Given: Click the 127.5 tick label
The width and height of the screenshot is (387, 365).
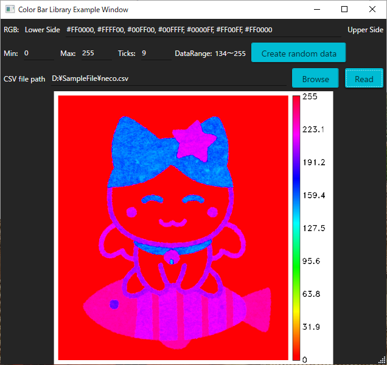Looking at the screenshot, I should [x=314, y=228].
